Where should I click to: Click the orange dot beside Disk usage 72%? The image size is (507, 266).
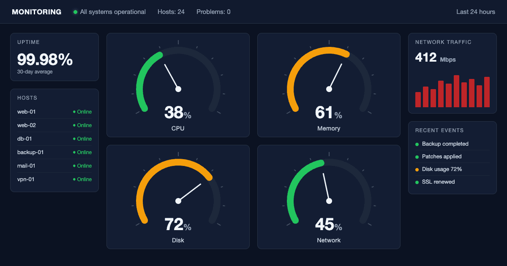point(417,170)
